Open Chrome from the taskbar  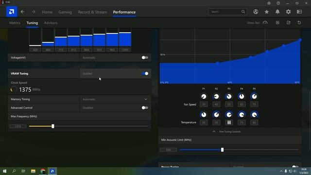43,171
